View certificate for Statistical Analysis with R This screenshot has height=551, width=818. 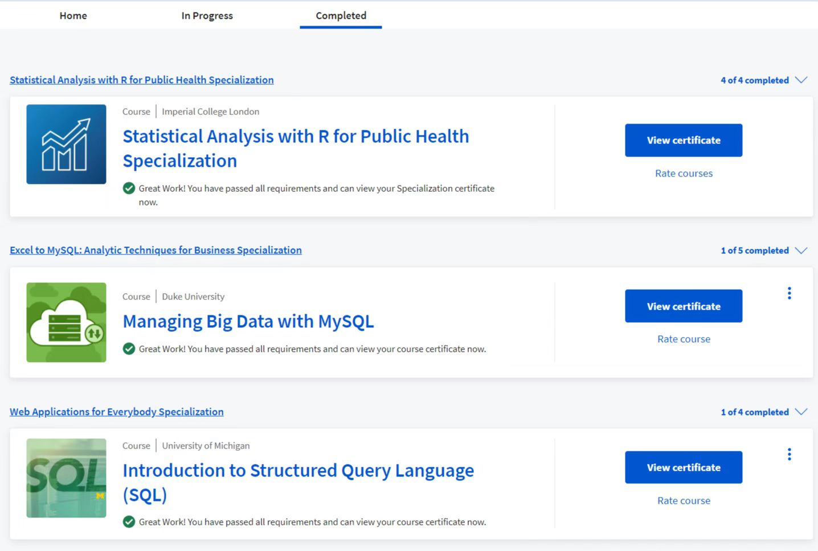click(x=684, y=140)
